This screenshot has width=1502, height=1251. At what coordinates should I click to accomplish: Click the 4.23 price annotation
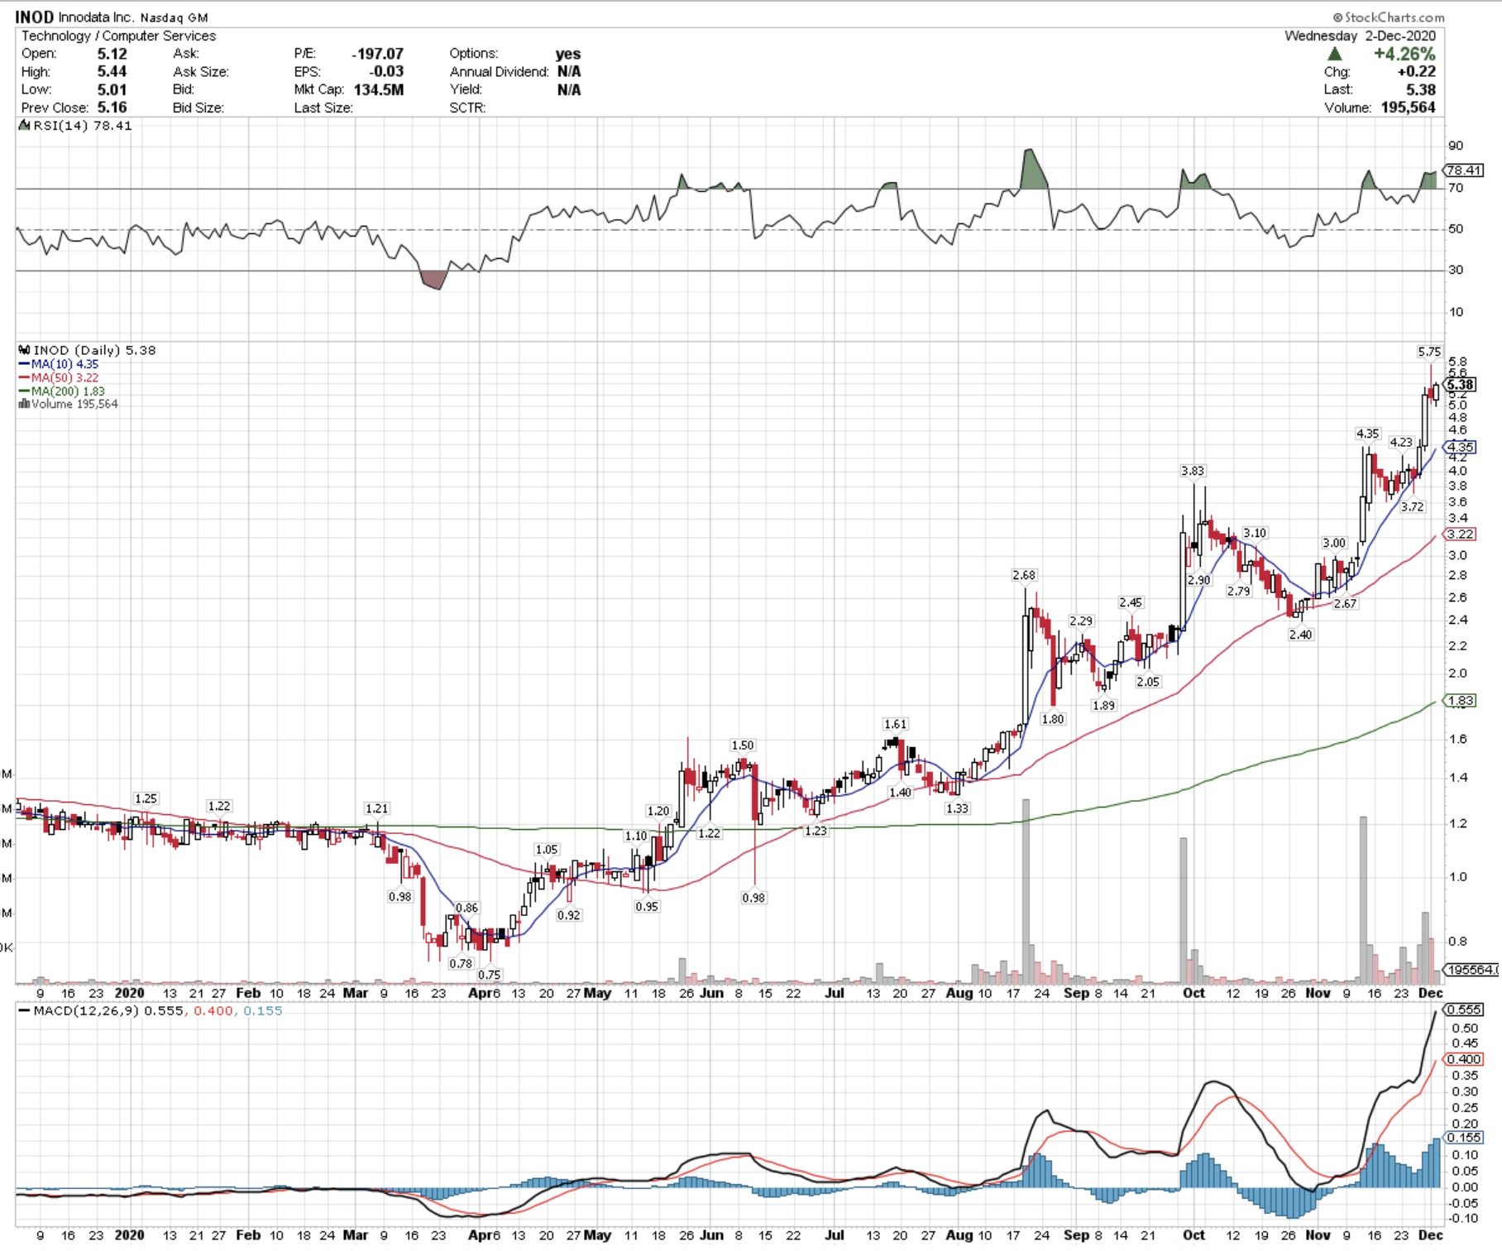1401,443
